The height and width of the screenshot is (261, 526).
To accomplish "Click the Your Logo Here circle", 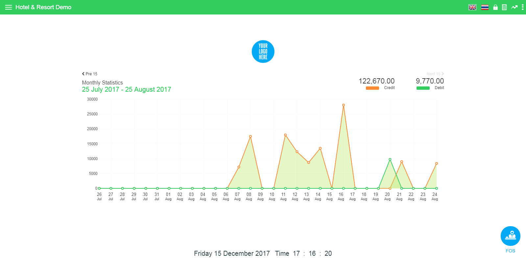I will (x=263, y=52).
